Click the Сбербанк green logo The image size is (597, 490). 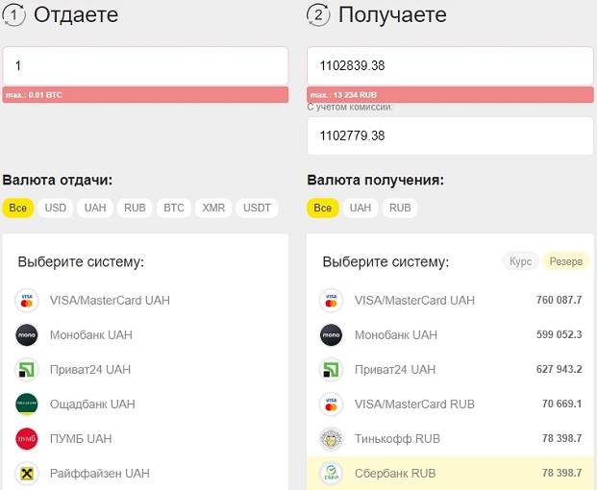332,474
